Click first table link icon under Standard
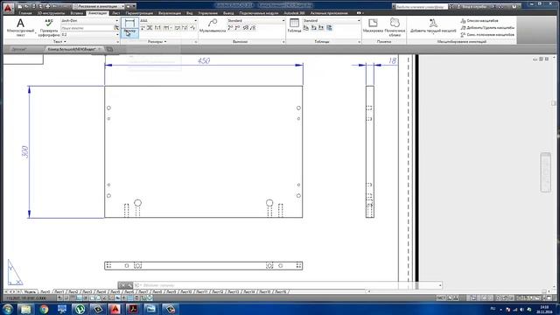 [306, 27]
